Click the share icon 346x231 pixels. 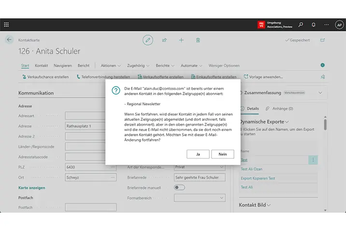[x=164, y=40]
